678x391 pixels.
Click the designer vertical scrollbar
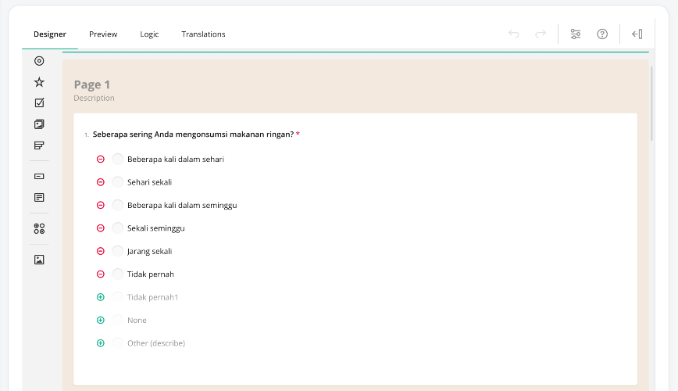click(651, 103)
